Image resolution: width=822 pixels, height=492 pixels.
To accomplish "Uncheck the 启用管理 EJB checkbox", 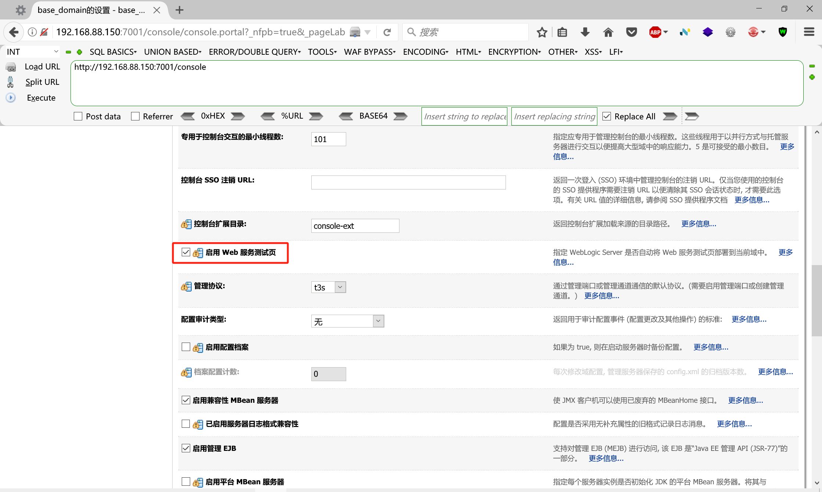I will [186, 448].
